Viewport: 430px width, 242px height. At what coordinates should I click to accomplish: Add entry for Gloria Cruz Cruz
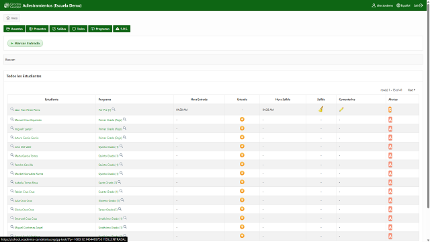[242, 209]
